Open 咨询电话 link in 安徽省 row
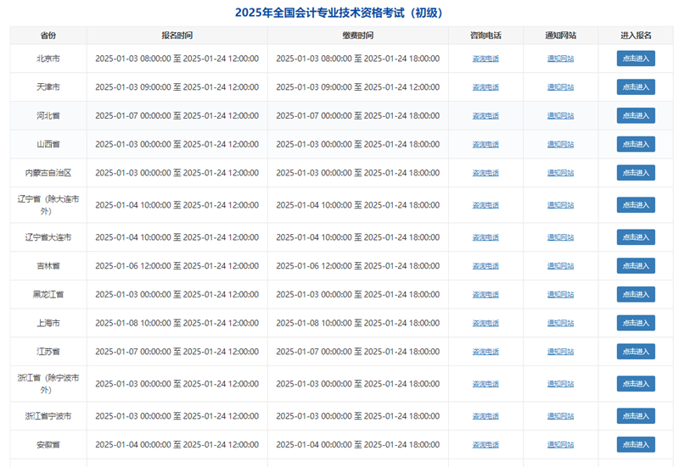679x467 pixels. (x=485, y=444)
